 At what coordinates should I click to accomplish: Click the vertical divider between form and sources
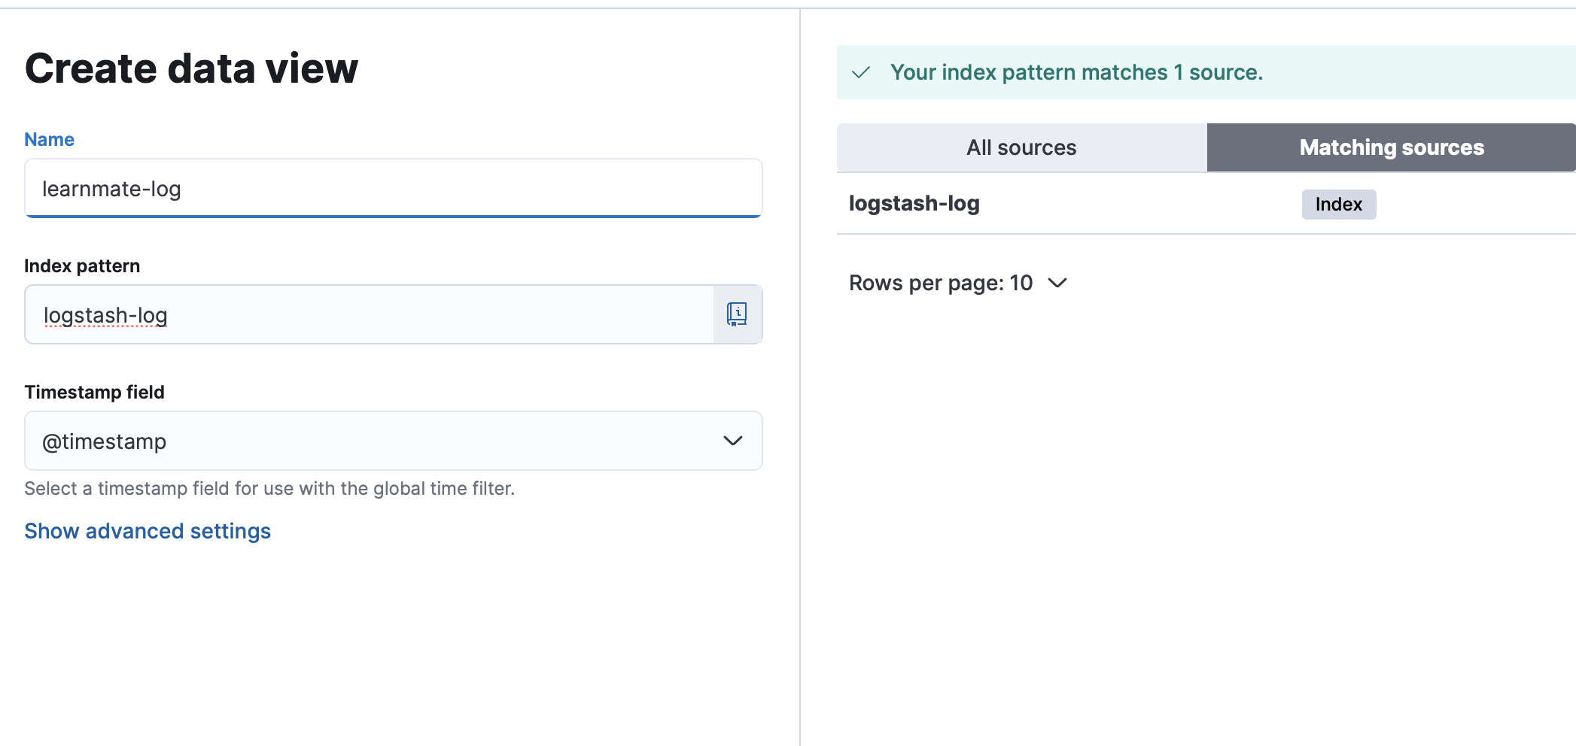(x=800, y=376)
